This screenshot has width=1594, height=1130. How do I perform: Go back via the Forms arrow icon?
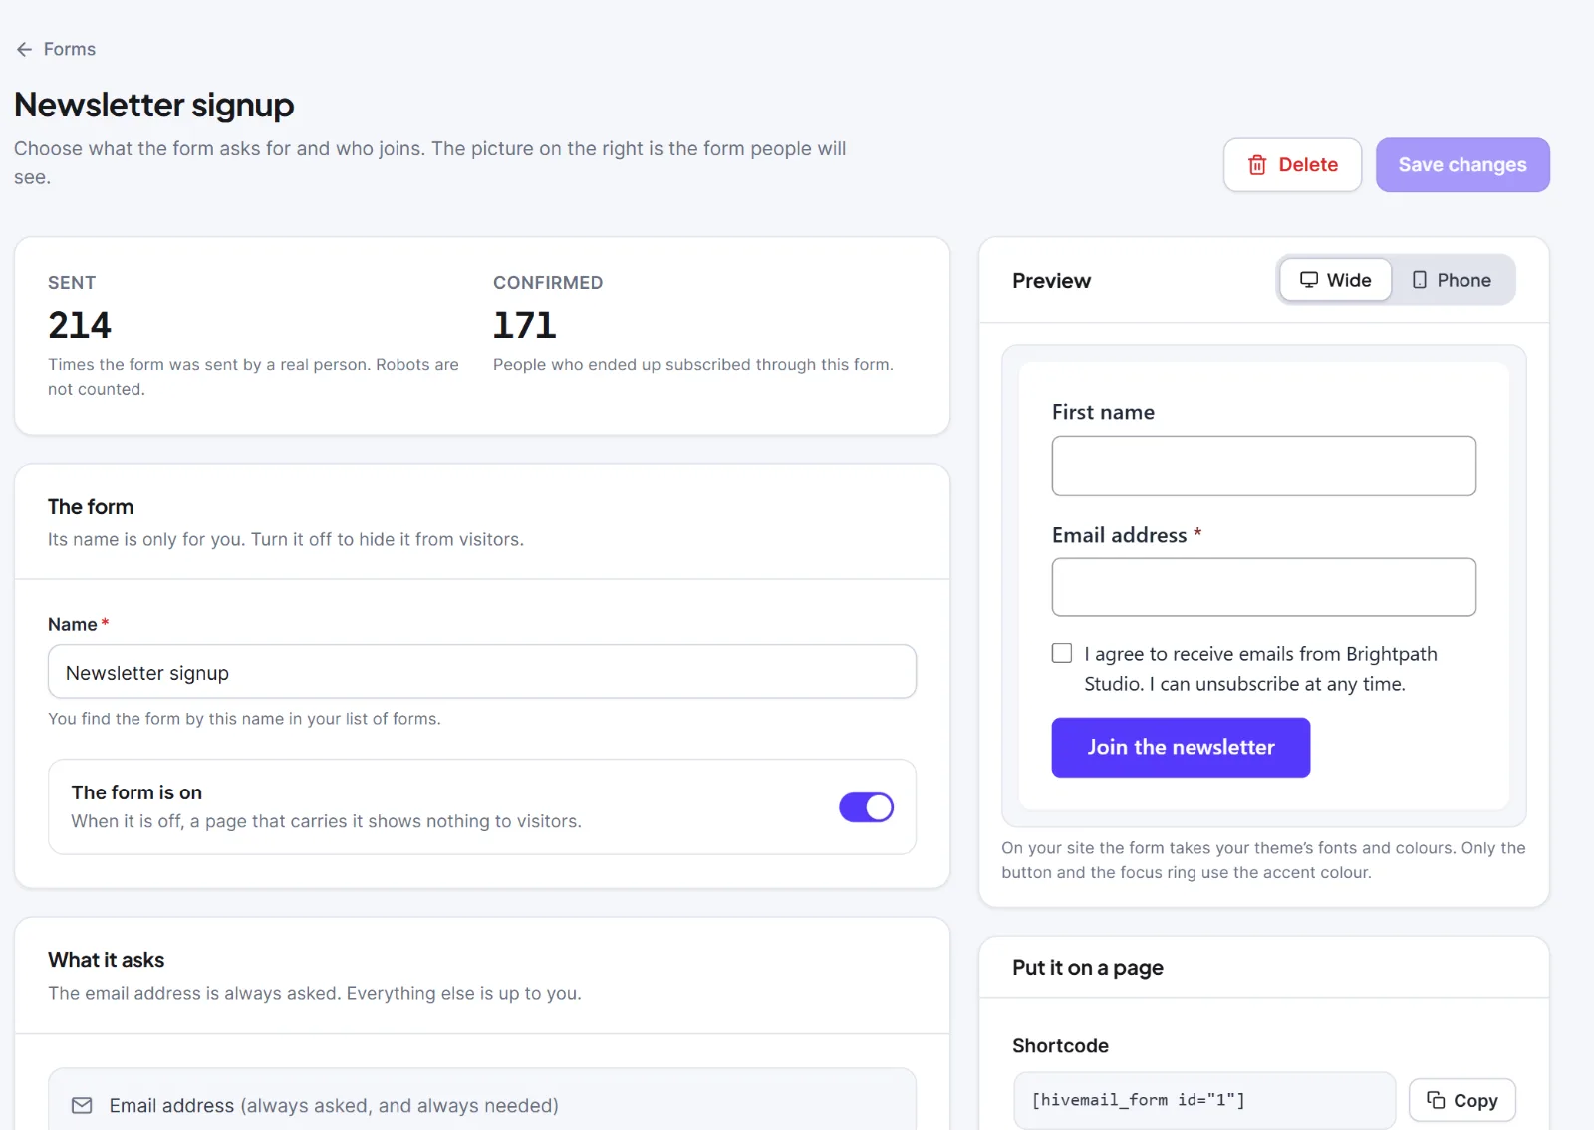[x=25, y=49]
